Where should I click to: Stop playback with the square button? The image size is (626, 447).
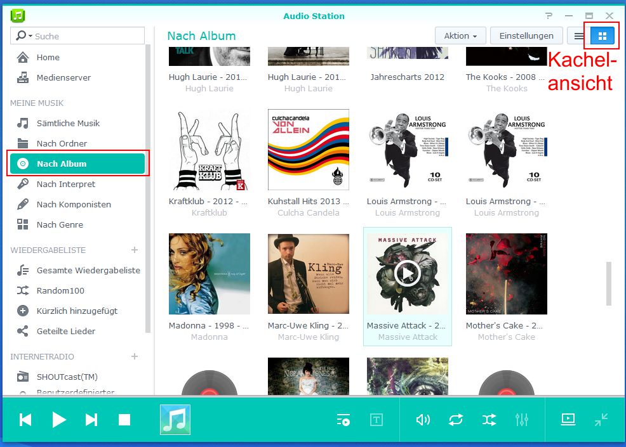pyautogui.click(x=124, y=420)
